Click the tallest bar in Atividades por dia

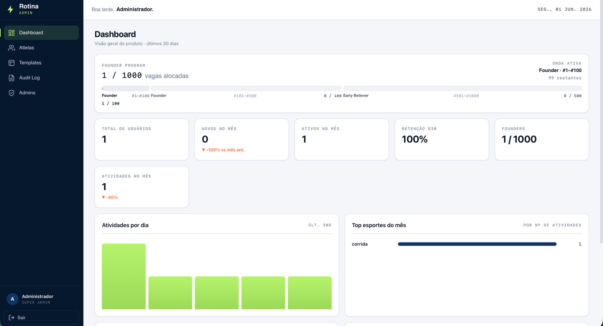124,276
